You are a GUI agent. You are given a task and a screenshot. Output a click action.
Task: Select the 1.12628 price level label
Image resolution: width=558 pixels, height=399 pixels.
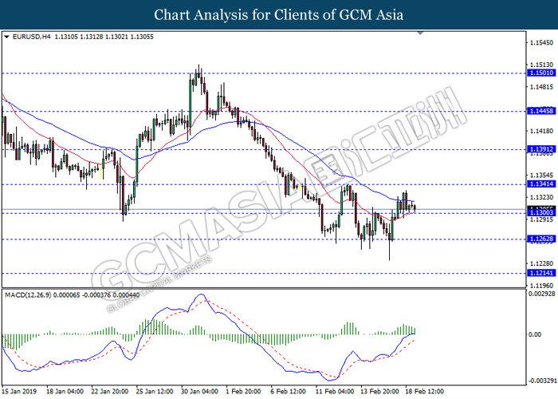pos(541,239)
